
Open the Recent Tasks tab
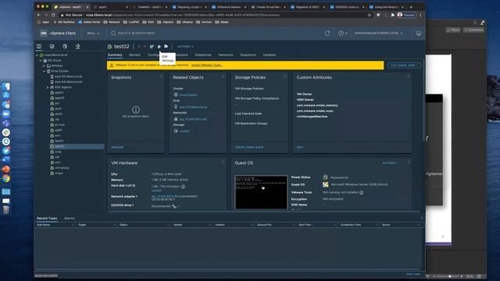(x=47, y=219)
